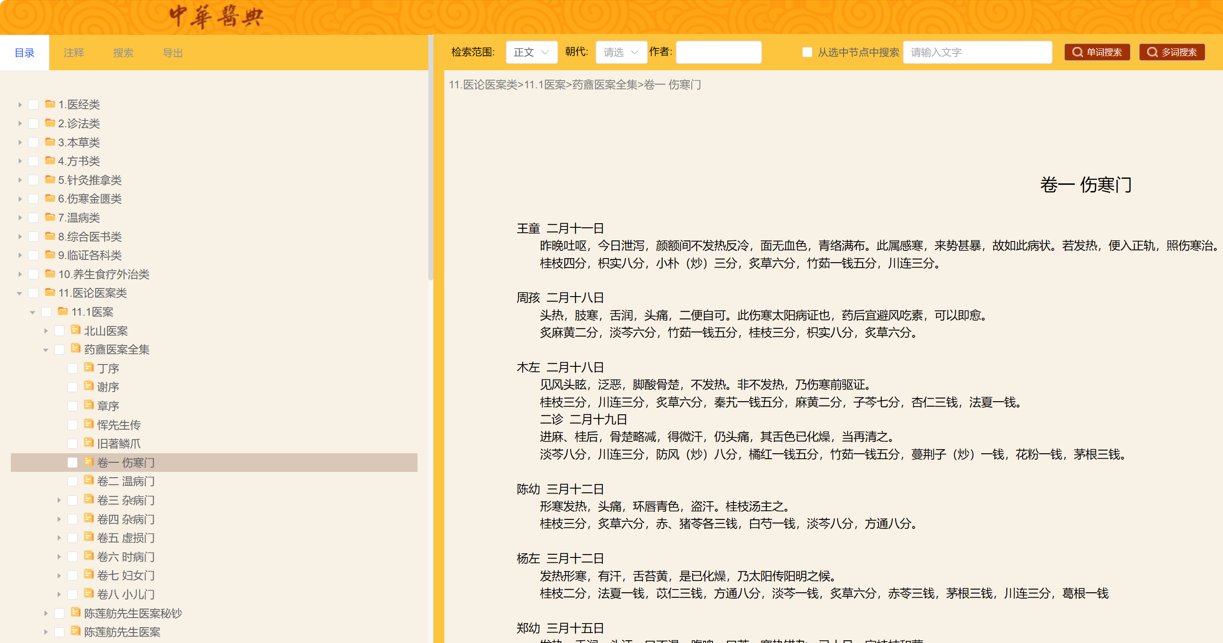Open 旧著鳞爪 entry
This screenshot has height=643, width=1223.
[x=119, y=443]
